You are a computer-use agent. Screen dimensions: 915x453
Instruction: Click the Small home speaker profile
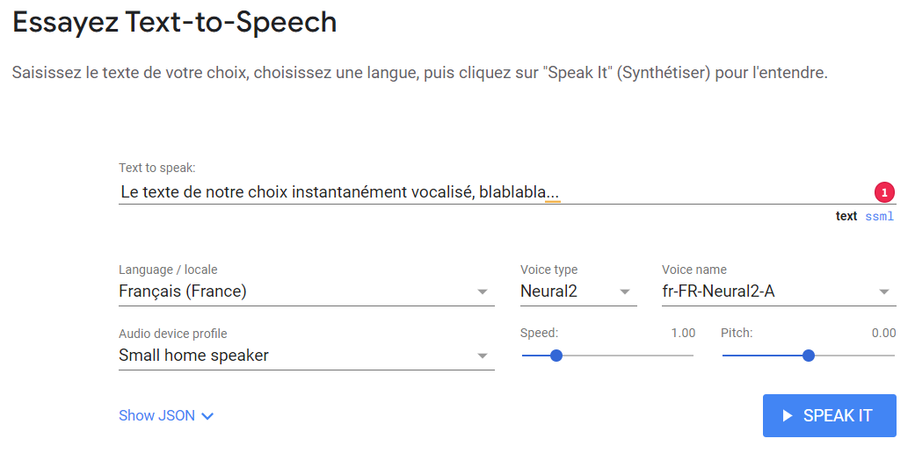point(193,355)
